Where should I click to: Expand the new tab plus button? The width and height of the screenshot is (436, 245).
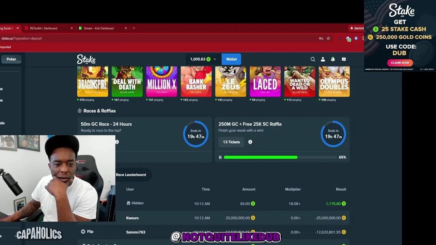click(134, 28)
